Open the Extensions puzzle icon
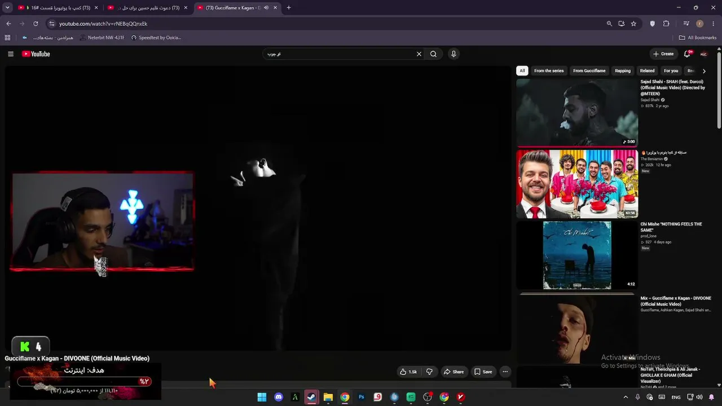722x406 pixels. [666, 24]
